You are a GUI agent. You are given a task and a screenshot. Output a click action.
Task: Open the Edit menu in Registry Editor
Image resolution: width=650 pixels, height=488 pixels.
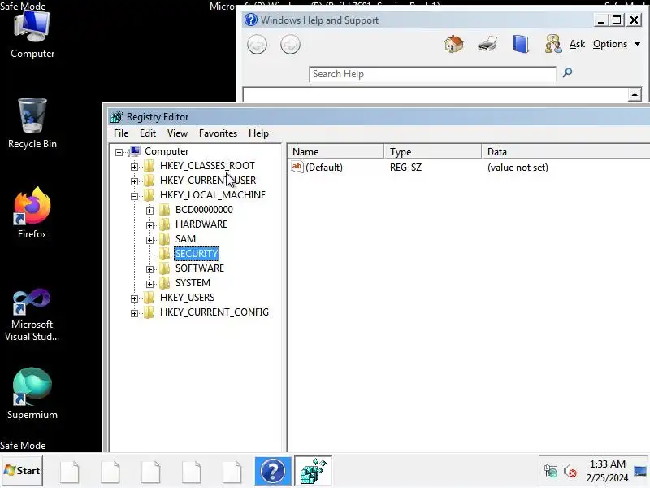click(x=148, y=133)
